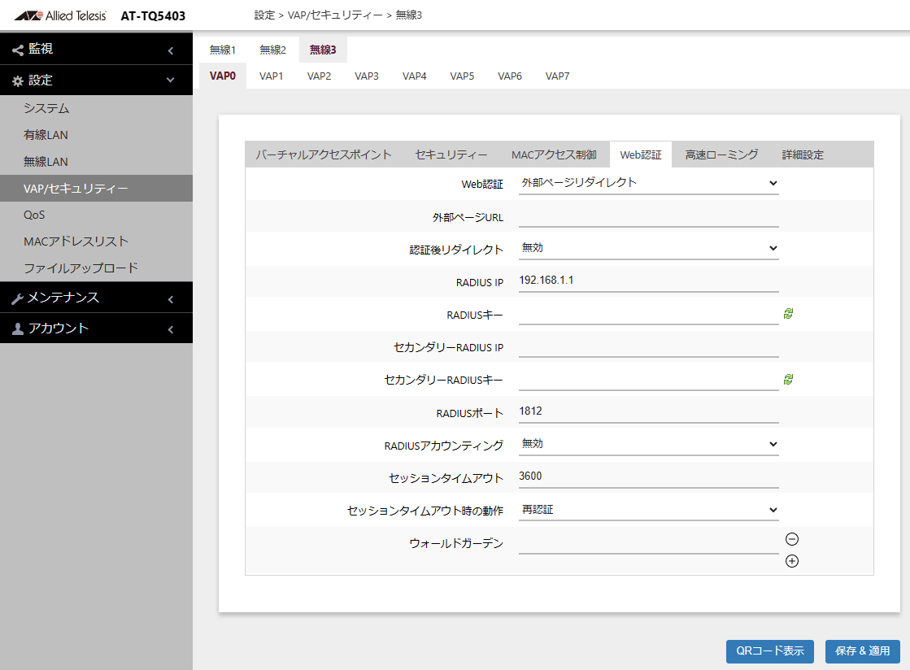The width and height of the screenshot is (910, 670).
Task: Add walled garden entry with plus icon
Action: click(791, 561)
